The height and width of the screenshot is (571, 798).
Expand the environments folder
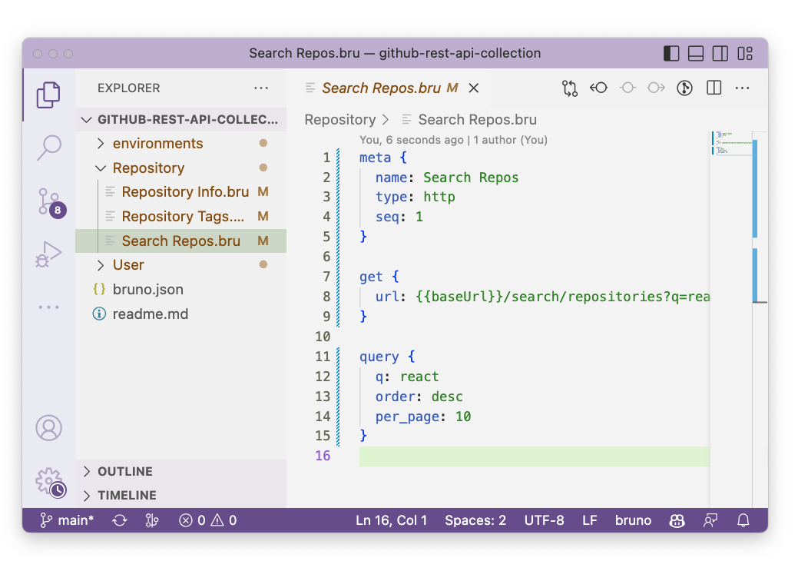157,144
